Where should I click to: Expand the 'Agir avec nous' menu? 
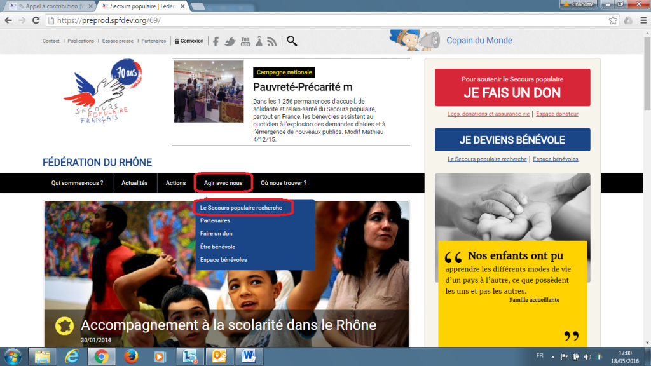(223, 183)
